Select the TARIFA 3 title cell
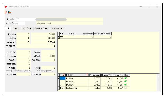 click(77, 85)
